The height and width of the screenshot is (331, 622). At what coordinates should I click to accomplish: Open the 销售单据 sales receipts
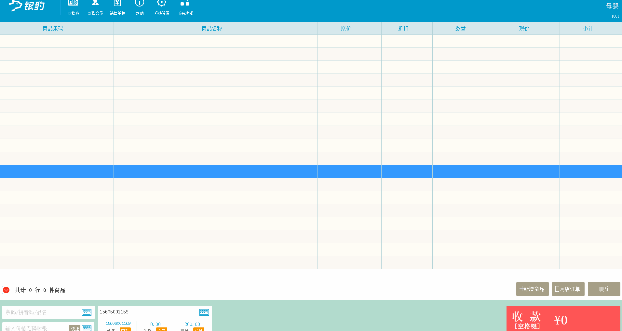click(117, 8)
